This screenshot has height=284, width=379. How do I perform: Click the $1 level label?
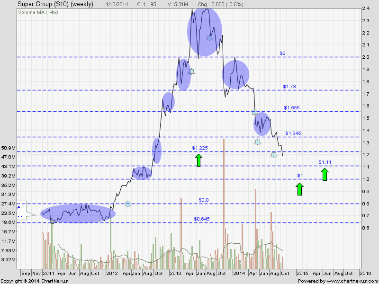300,176
